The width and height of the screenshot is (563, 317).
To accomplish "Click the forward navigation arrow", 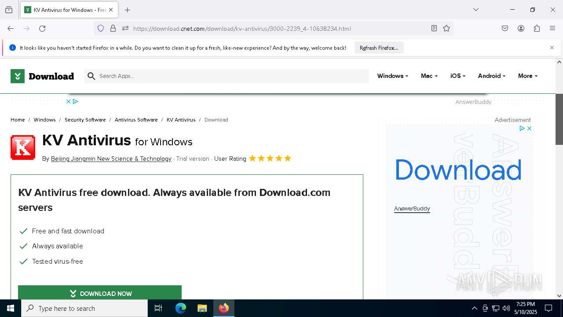I will pos(26,29).
